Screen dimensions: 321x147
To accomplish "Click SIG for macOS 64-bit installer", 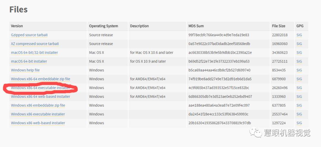I will coord(299,61).
